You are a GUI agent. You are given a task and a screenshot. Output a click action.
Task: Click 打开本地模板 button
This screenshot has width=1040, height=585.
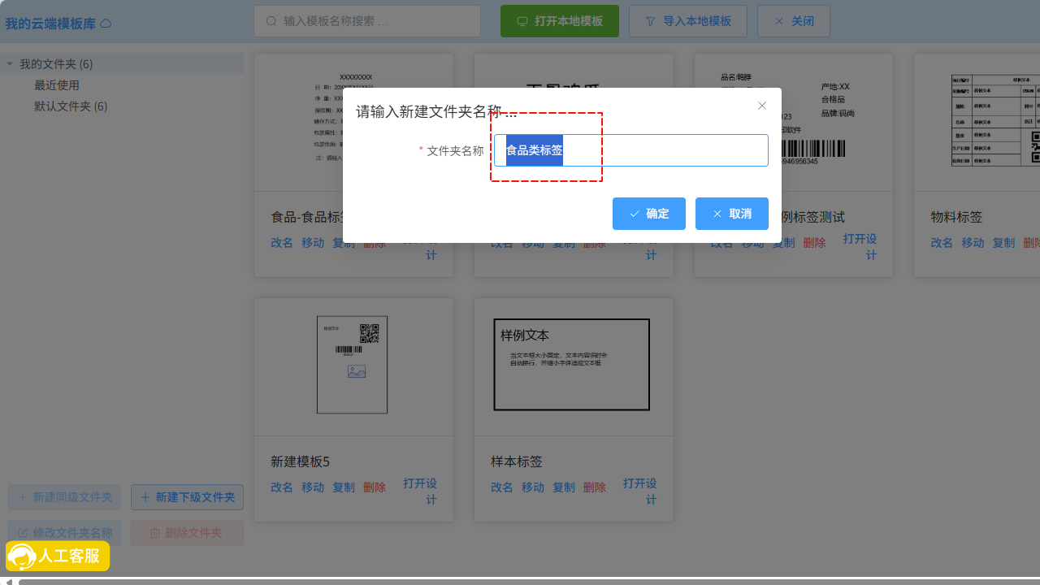pos(560,21)
